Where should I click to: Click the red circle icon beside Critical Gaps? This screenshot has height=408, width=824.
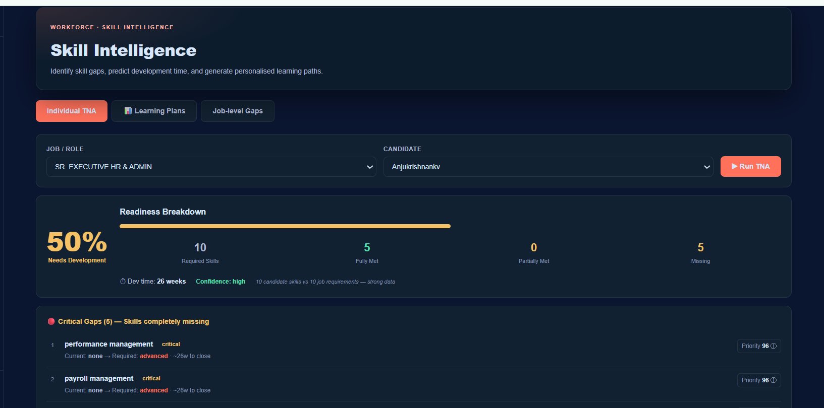tap(51, 321)
